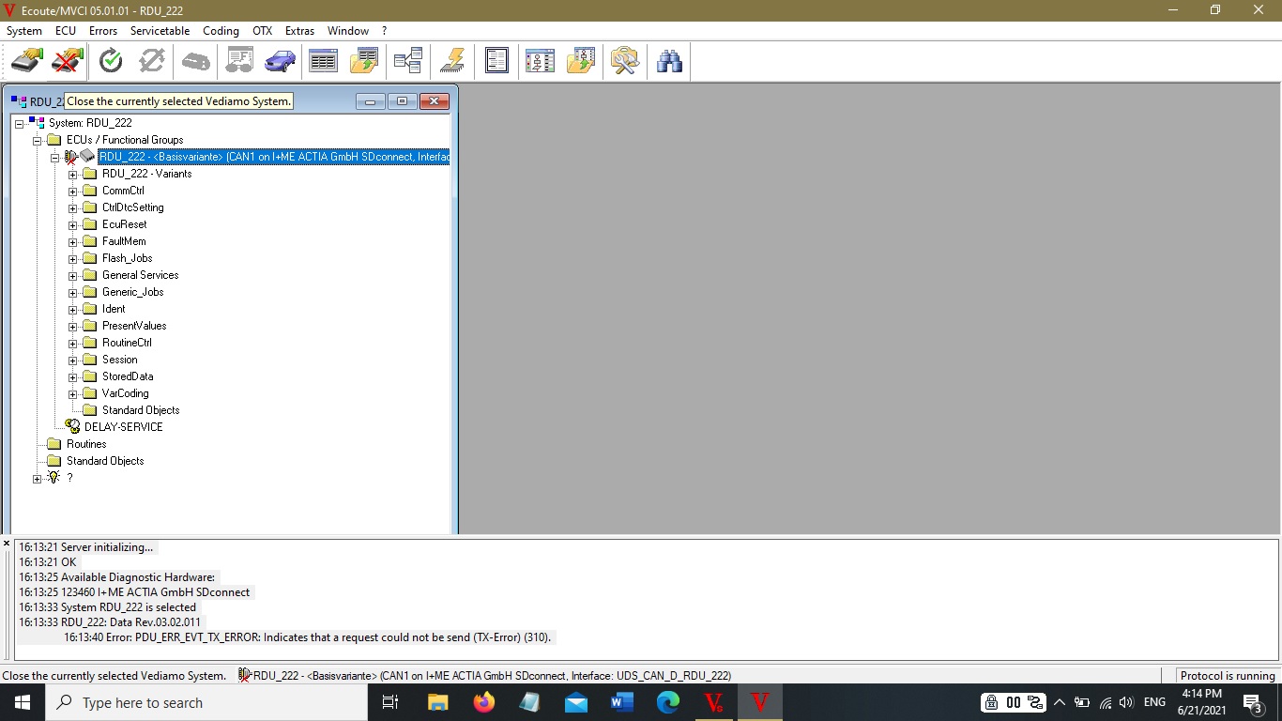This screenshot has height=721, width=1282.
Task: Open the Window menu
Action: (348, 31)
